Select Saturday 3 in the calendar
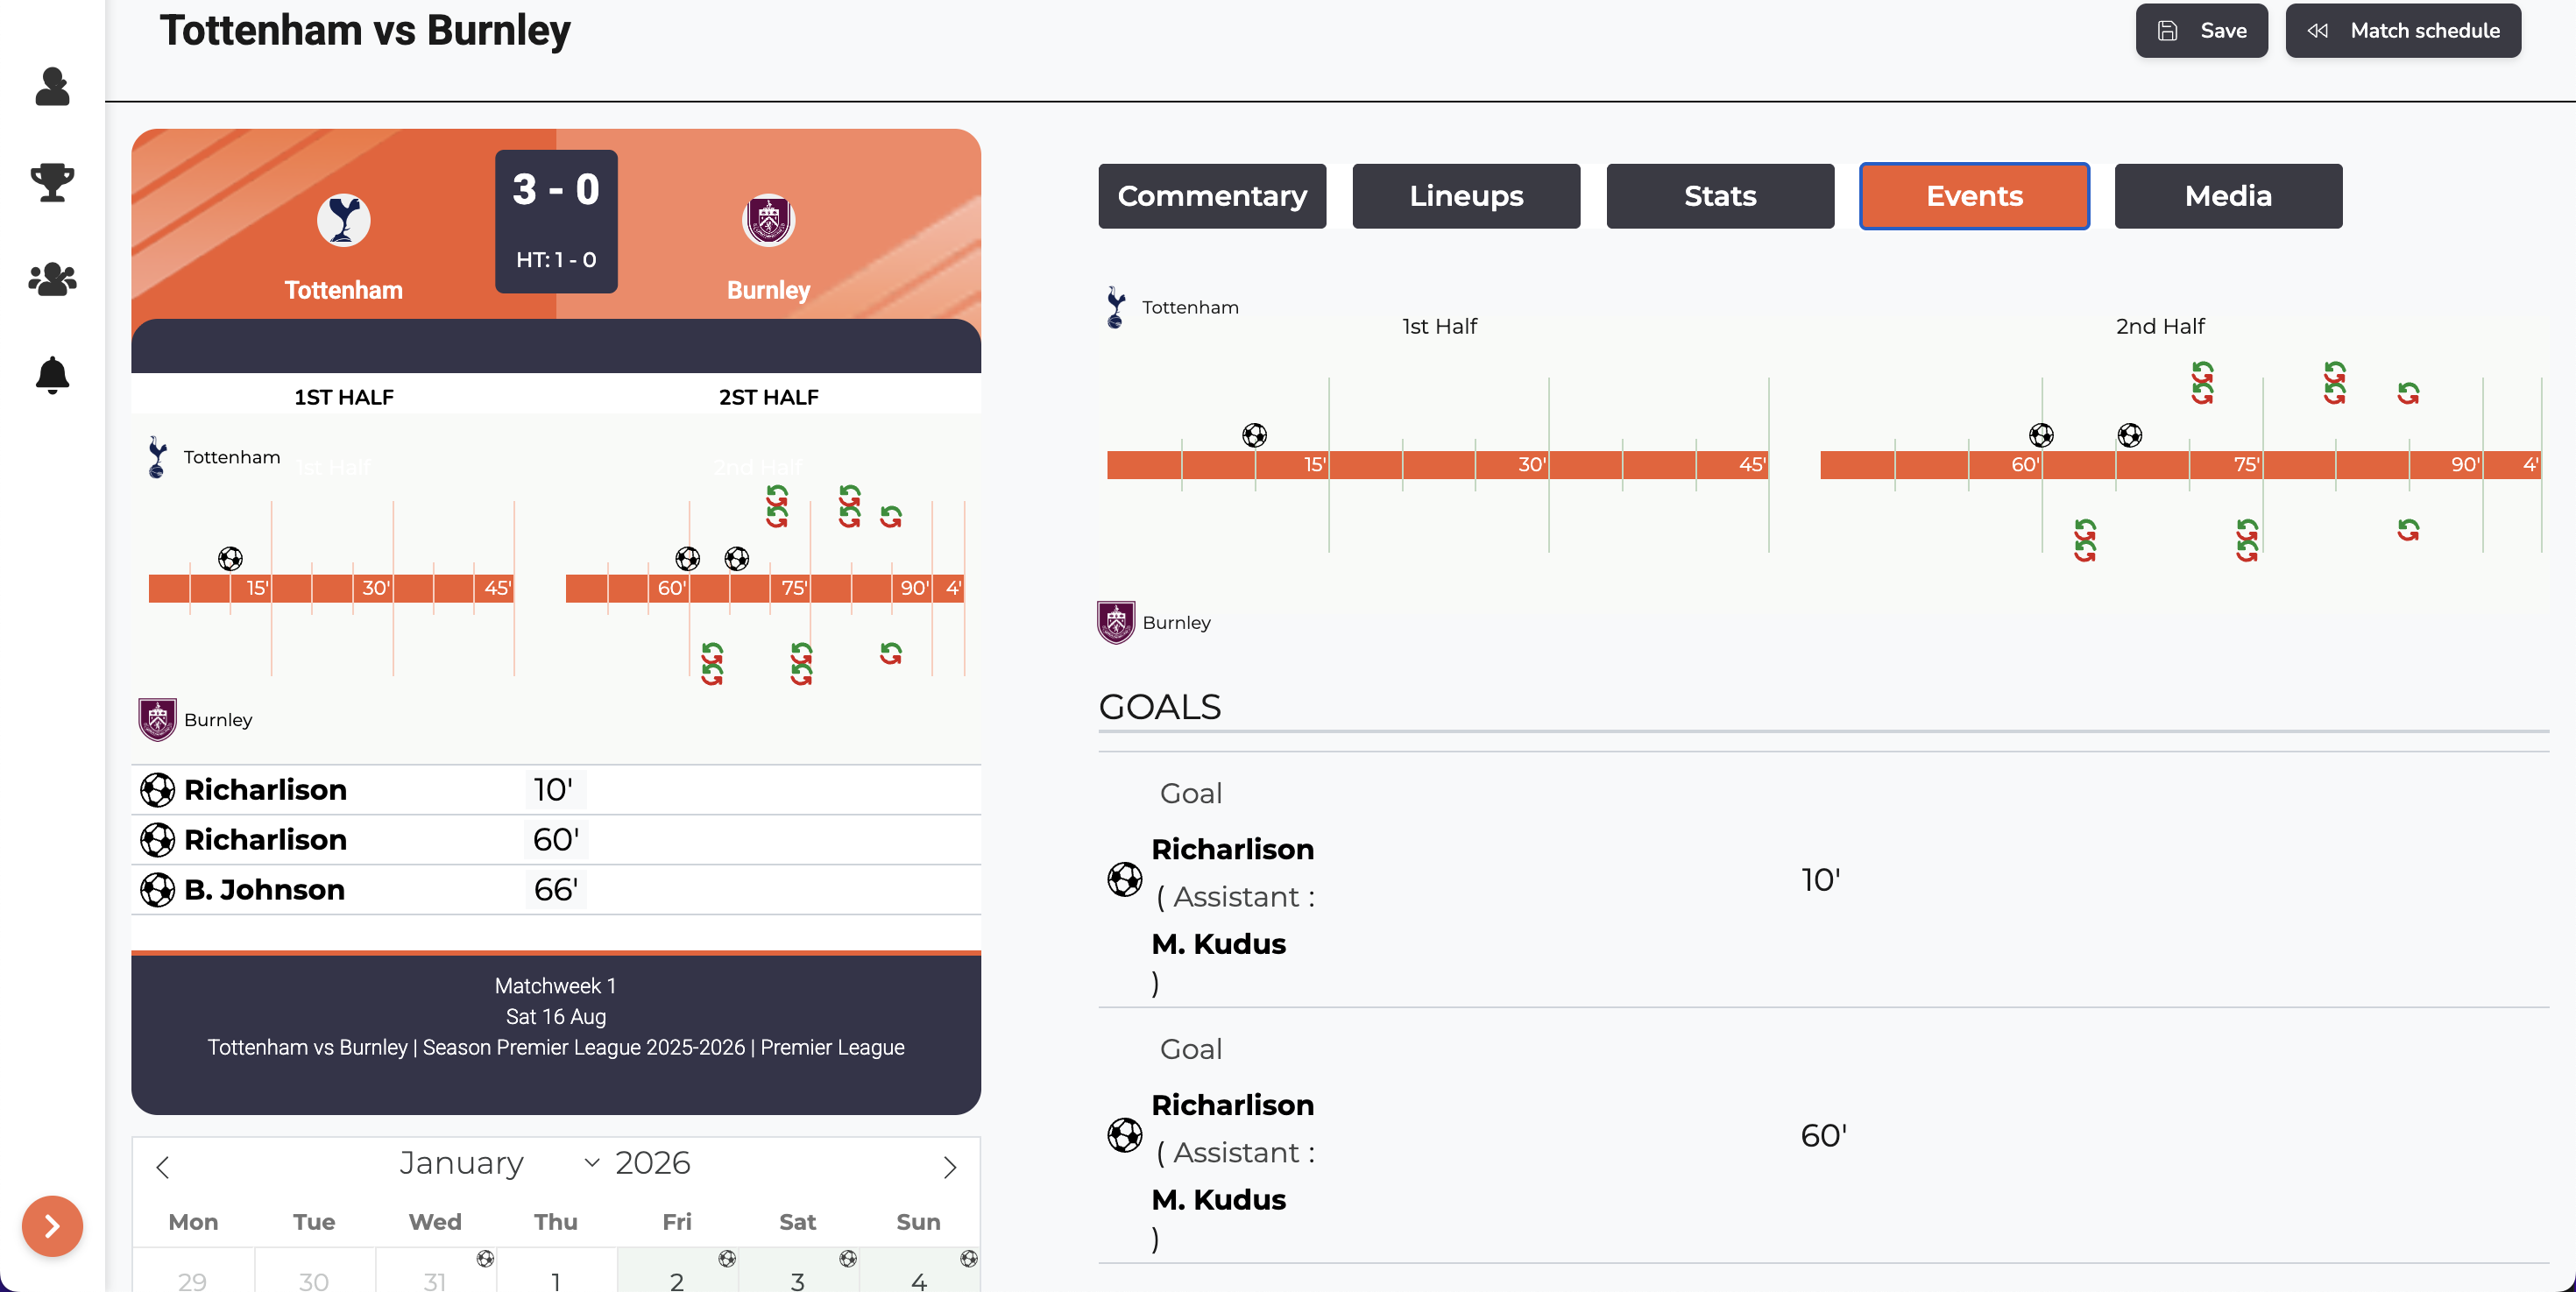The height and width of the screenshot is (1292, 2576). [797, 1278]
